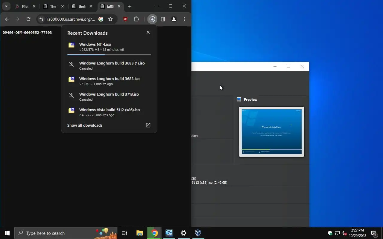Open Windows Security tray icon
Viewport: 383px width, 239px height.
pos(330,233)
